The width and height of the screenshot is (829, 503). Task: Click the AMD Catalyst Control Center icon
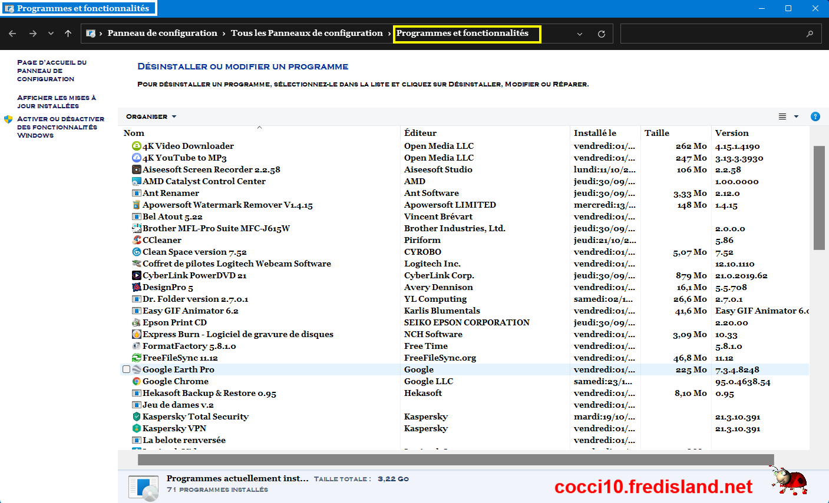[x=137, y=181]
